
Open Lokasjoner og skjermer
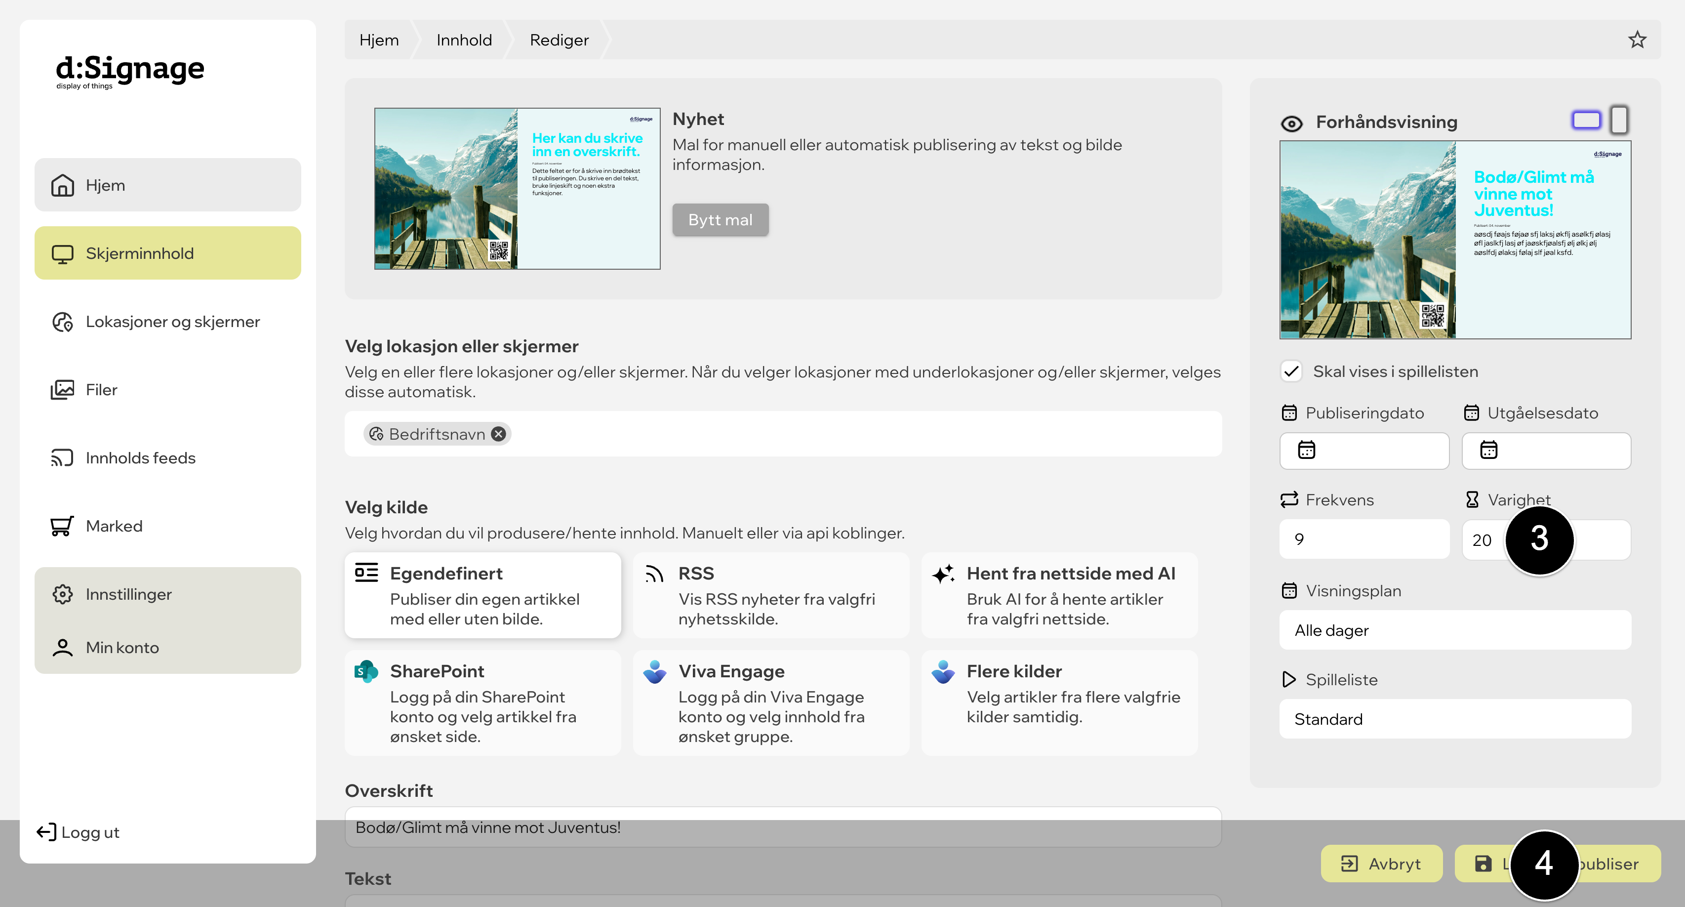tap(167, 321)
